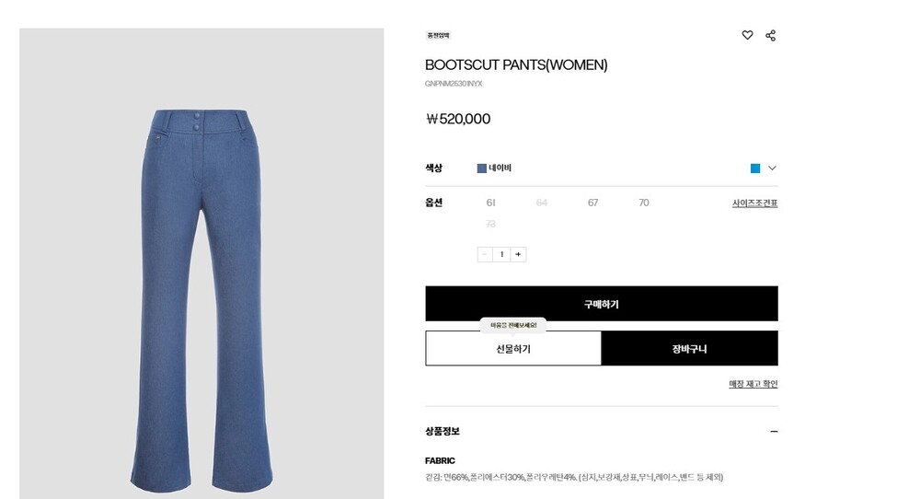This screenshot has width=920, height=499.
Task: Increase quantity with plus button
Action: tap(518, 254)
